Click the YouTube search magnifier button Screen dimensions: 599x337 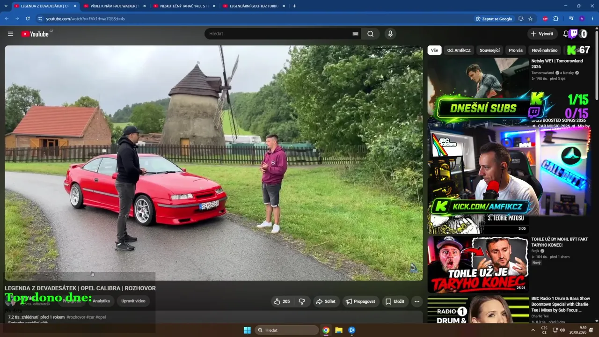[x=370, y=34]
